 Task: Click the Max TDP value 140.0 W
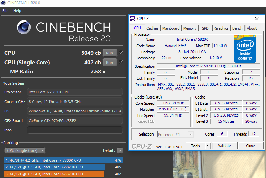(220, 46)
